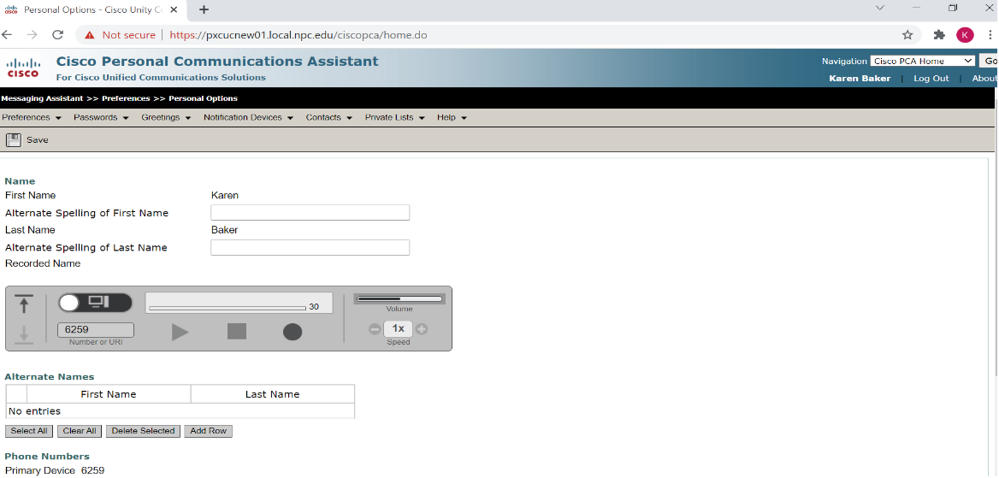Click the tab search chevron in title bar
This screenshot has height=478, width=999.
(x=880, y=8)
